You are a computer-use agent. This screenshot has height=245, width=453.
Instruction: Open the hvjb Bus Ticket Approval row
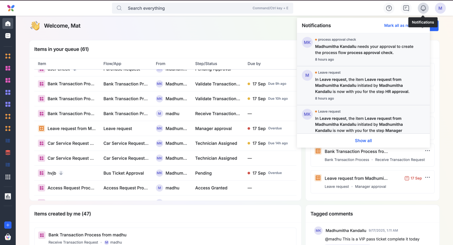(x=52, y=173)
